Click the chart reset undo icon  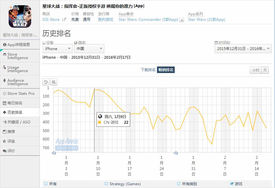point(46,82)
